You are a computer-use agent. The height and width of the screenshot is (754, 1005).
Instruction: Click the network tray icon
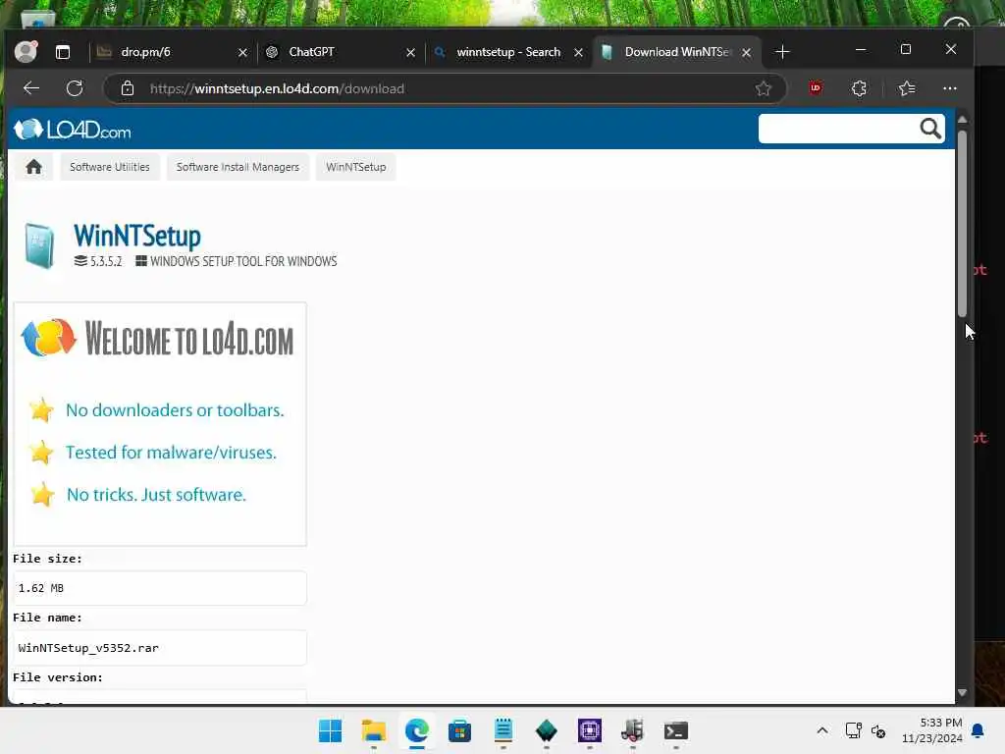[853, 730]
